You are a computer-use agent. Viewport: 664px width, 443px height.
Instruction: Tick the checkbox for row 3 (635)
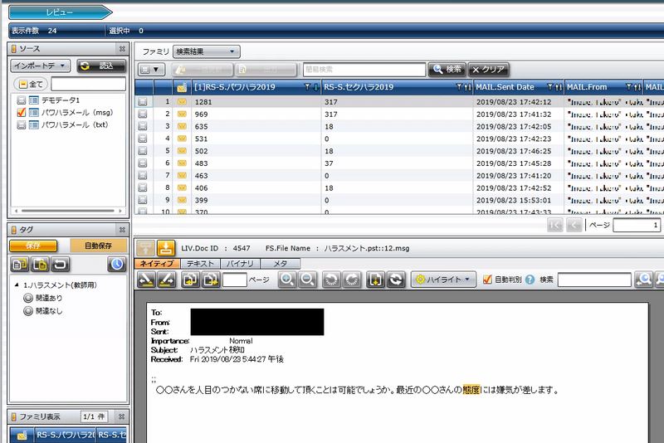(143, 126)
